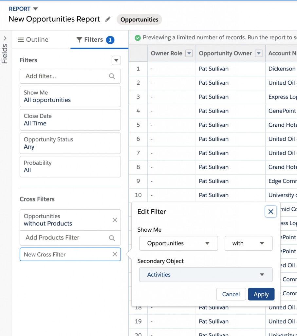297x336 pixels.
Task: Click the Fields vertical label
Action: click(5, 53)
